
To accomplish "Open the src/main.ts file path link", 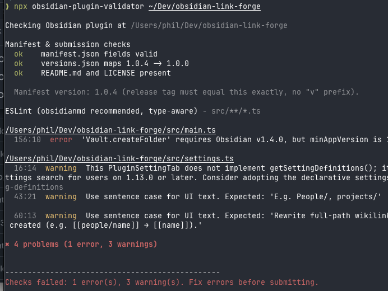I will pos(110,130).
